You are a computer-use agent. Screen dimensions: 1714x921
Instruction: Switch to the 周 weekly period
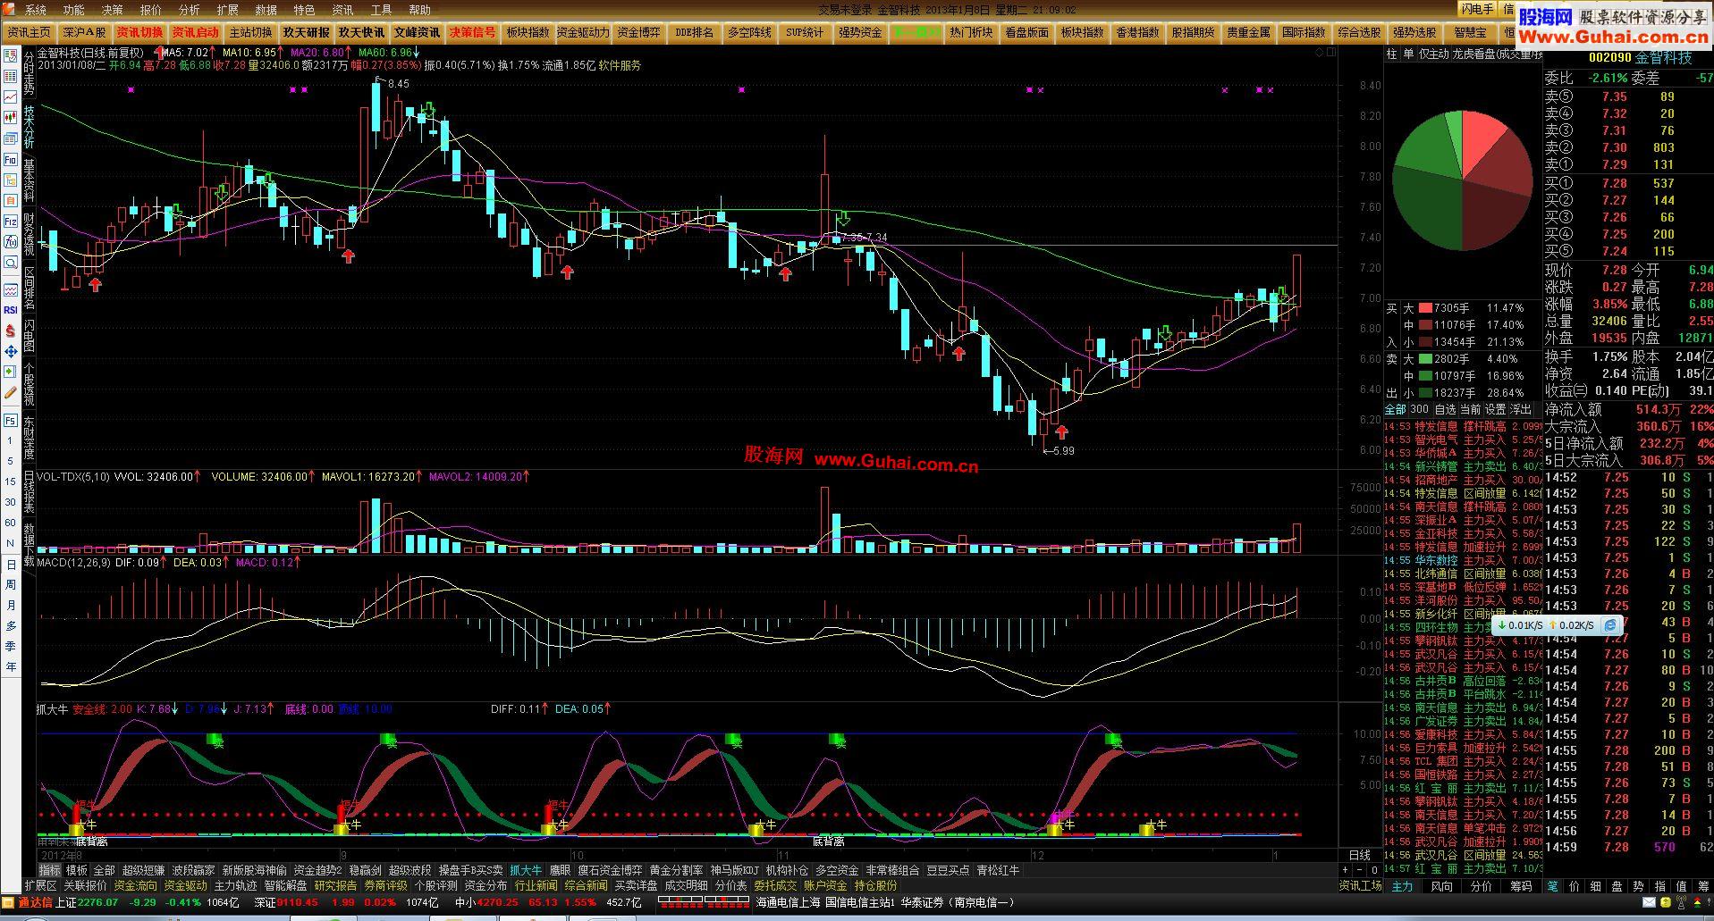coord(11,584)
